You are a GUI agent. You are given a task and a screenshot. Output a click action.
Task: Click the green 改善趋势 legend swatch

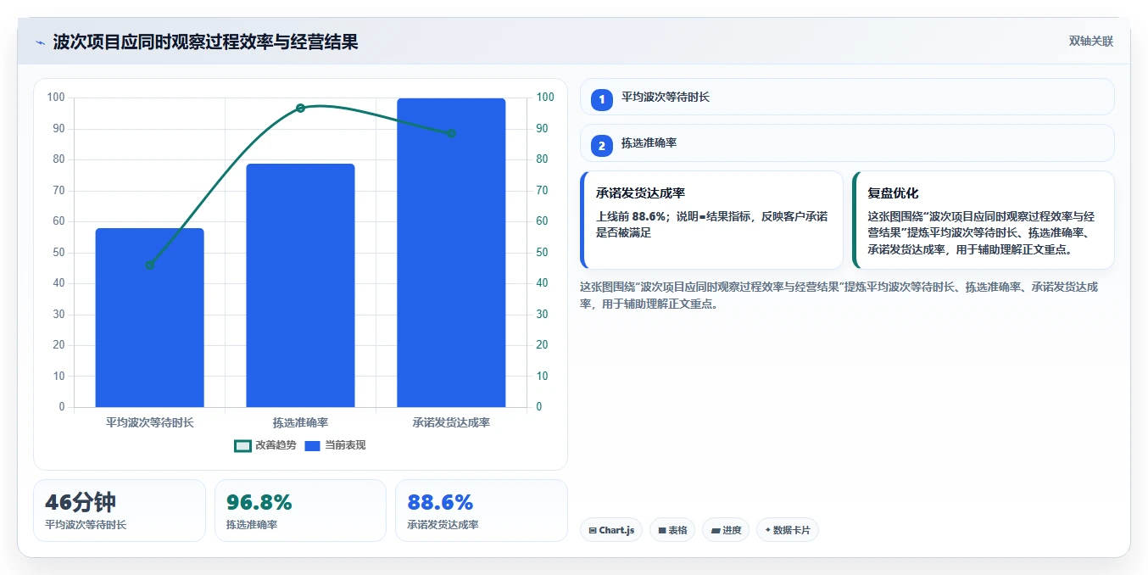[242, 445]
